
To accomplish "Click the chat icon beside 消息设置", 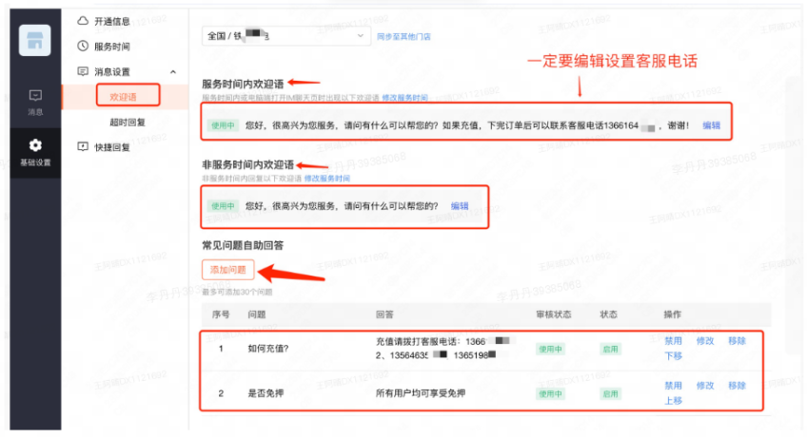I will [x=83, y=71].
